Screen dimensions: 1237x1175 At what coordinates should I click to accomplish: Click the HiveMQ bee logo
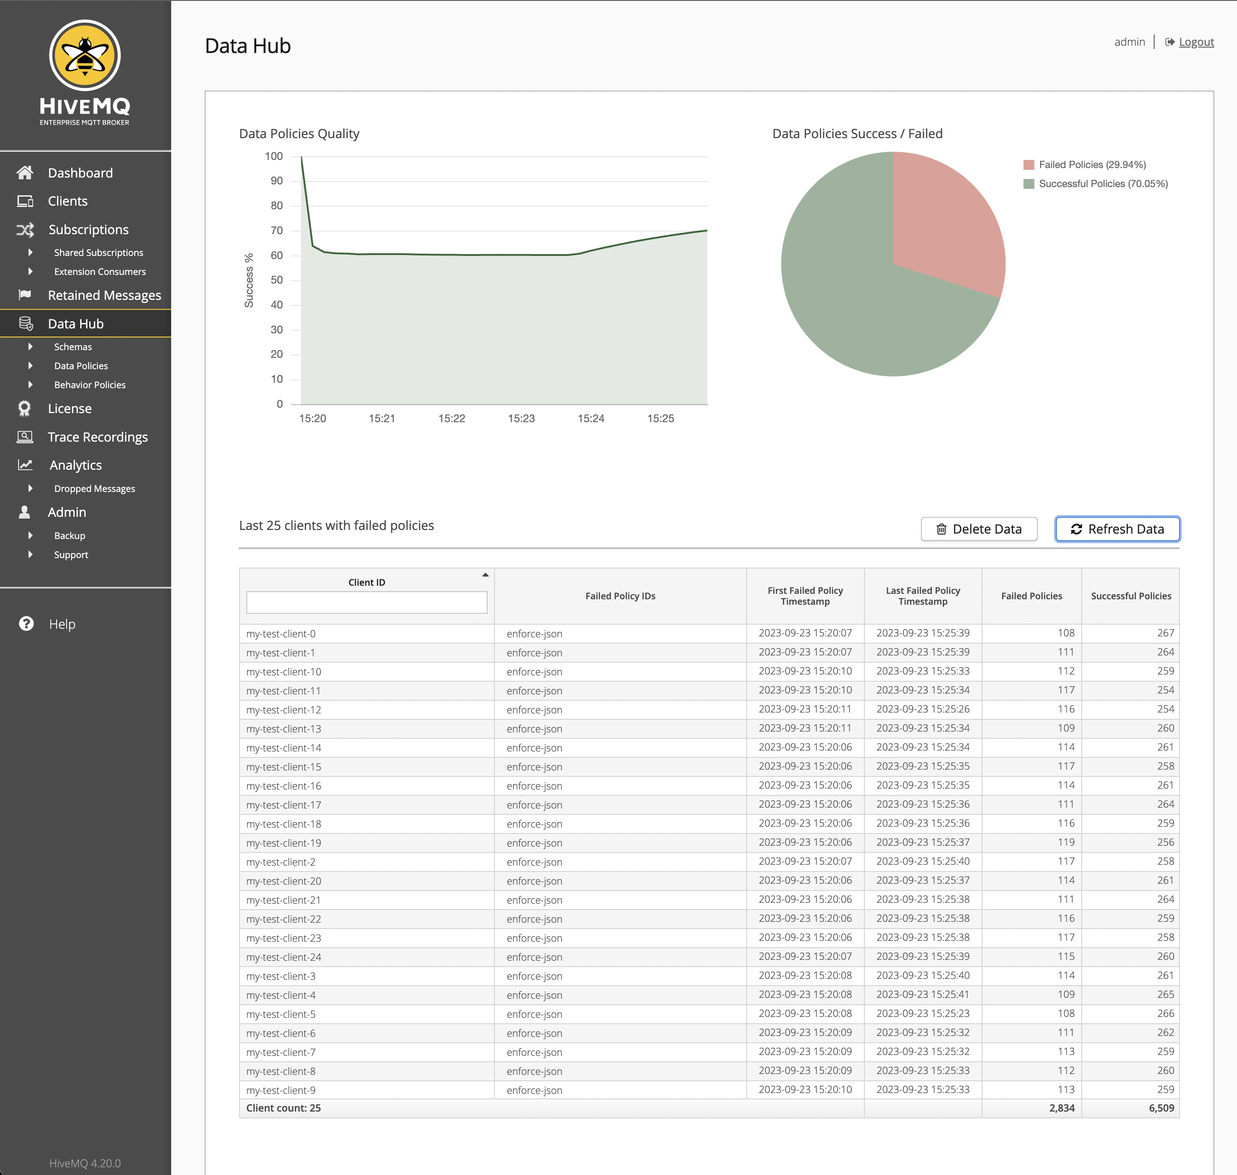pyautogui.click(x=85, y=56)
